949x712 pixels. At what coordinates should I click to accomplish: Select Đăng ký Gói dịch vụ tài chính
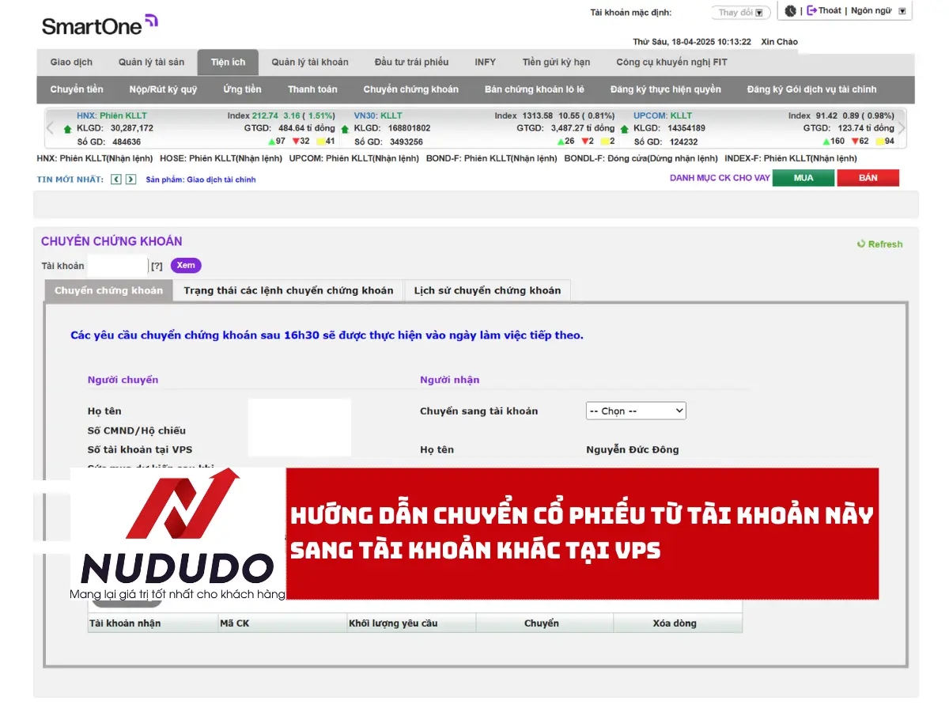click(x=811, y=89)
